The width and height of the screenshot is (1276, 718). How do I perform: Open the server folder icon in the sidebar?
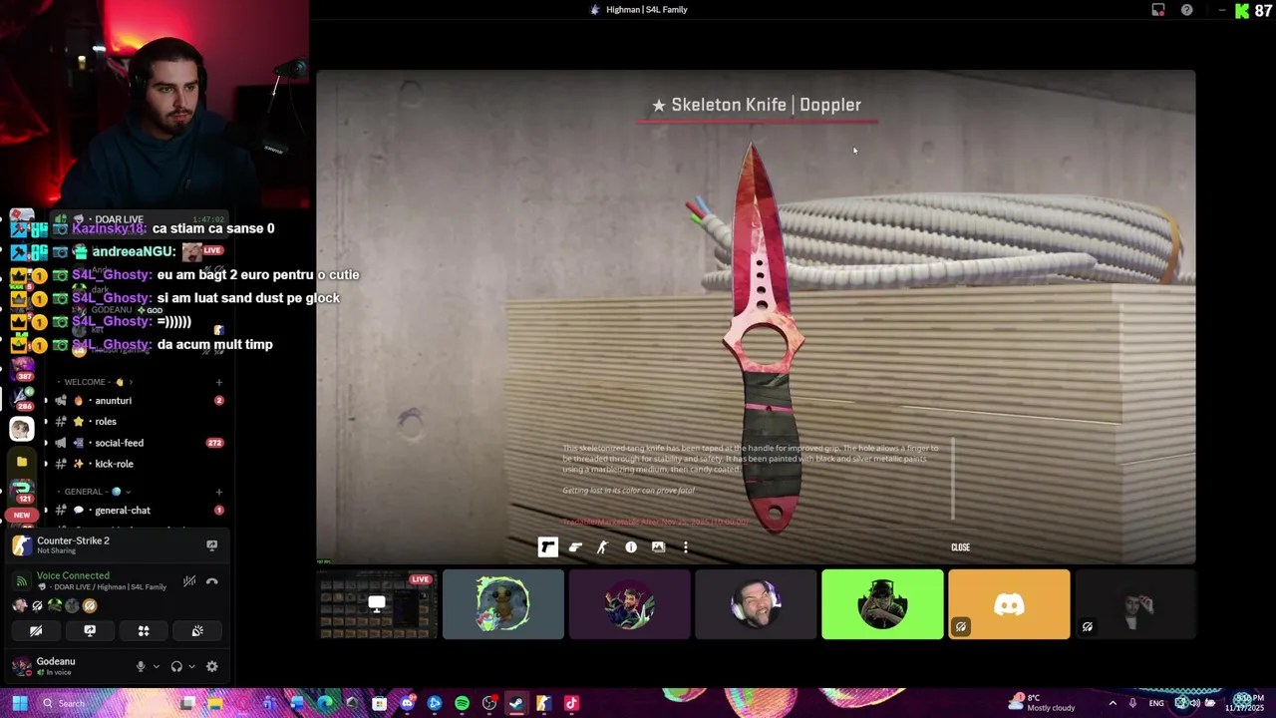[22, 462]
